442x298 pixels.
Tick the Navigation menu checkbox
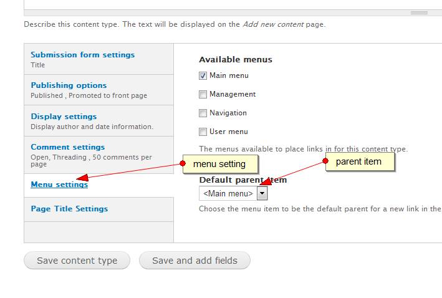click(x=203, y=113)
